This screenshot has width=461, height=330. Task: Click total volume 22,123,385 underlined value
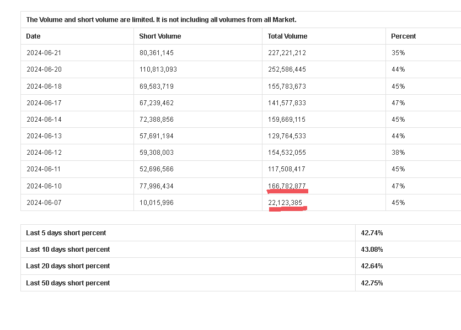tap(285, 203)
